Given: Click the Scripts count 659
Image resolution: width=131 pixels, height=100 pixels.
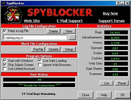Looking at the screenshot, I should point(116,54).
